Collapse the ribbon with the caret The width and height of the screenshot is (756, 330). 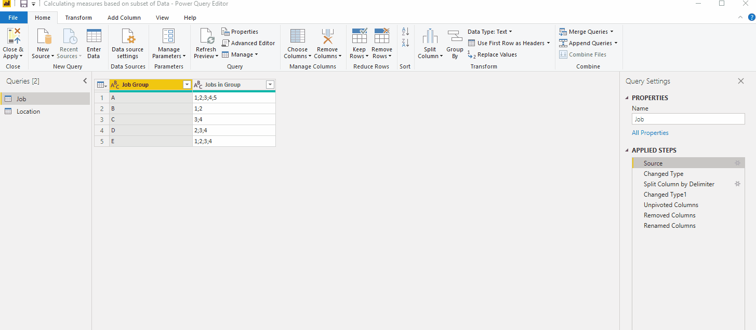[740, 17]
